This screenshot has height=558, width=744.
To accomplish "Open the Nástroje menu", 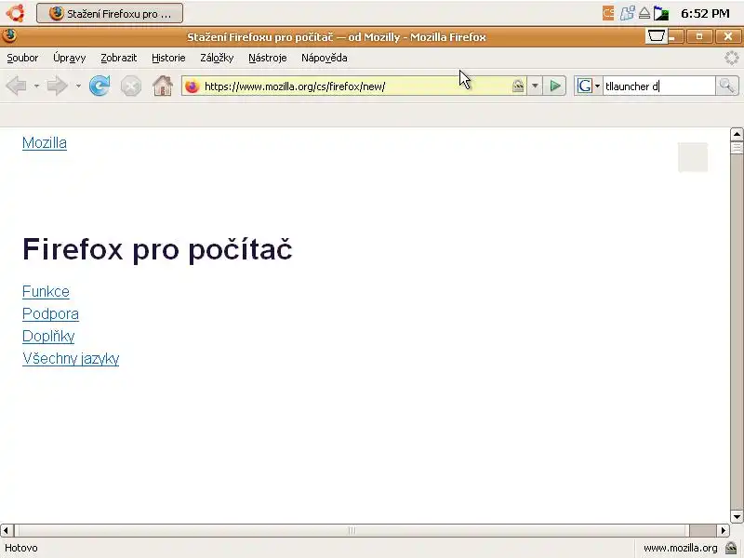I will point(268,58).
